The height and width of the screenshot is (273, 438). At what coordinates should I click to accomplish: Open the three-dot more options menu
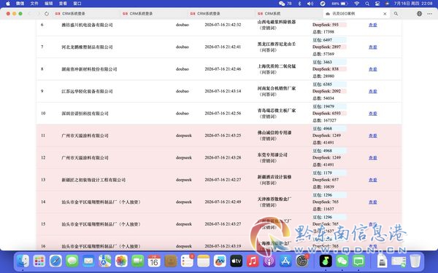pos(430,14)
